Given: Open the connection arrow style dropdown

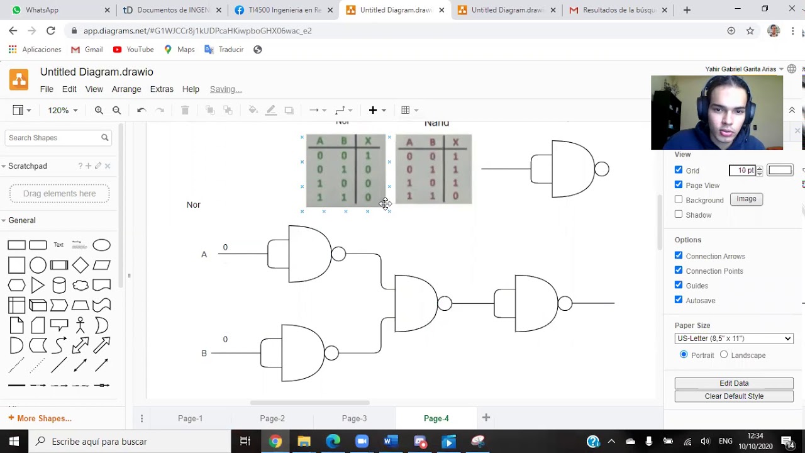Looking at the screenshot, I should coord(318,110).
